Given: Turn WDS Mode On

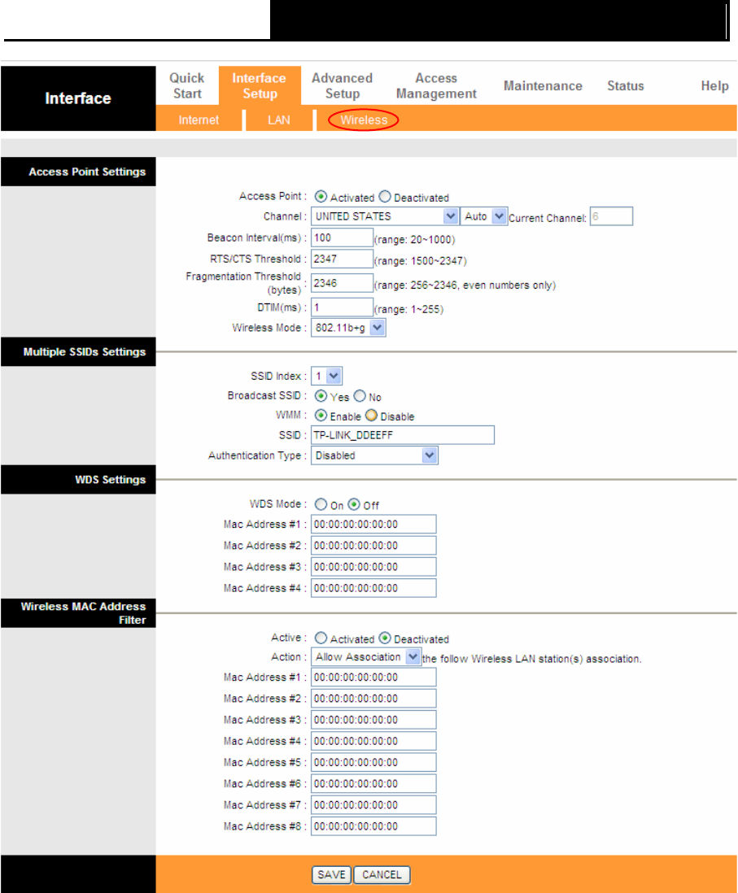Looking at the screenshot, I should click(x=321, y=505).
